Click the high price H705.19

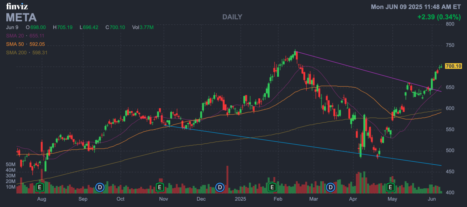tap(63, 27)
